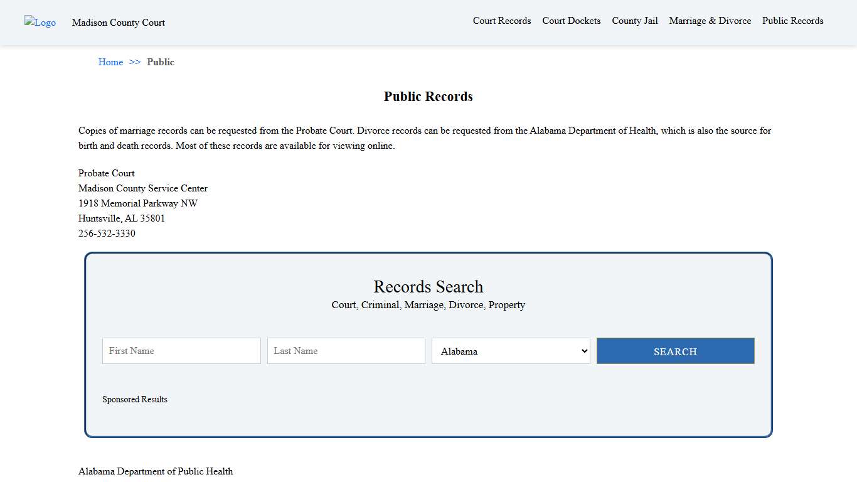Click the Madison County Court site title
857x482 pixels.
[x=118, y=23]
